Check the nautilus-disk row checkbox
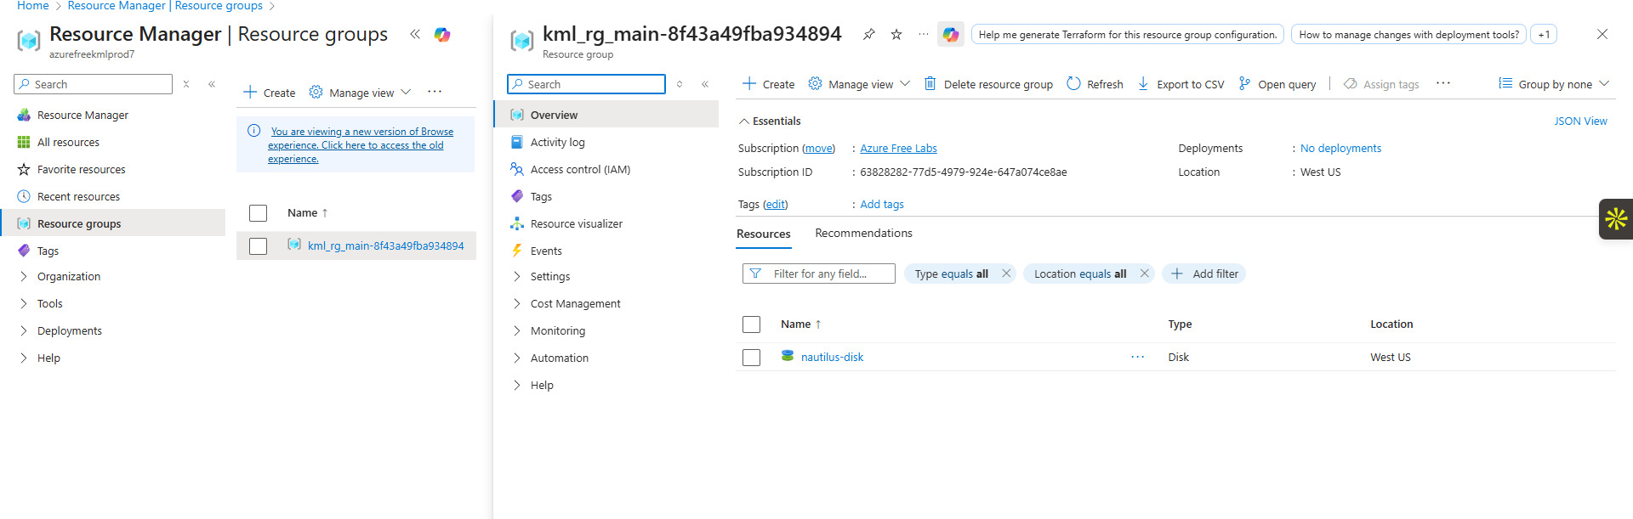This screenshot has width=1633, height=519. point(751,358)
